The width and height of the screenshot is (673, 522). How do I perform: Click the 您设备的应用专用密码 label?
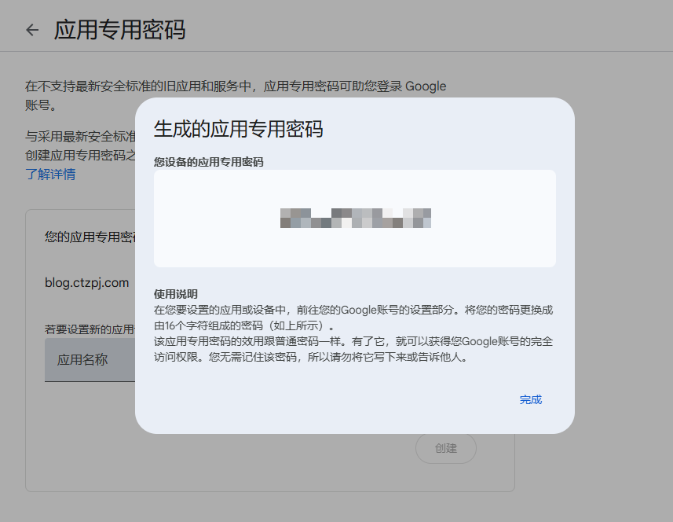tap(208, 162)
